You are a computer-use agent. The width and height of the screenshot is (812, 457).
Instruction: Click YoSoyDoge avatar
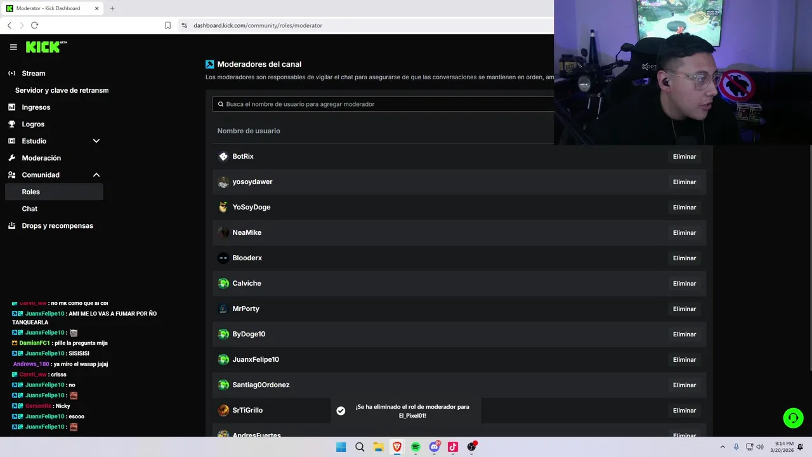[x=223, y=208]
